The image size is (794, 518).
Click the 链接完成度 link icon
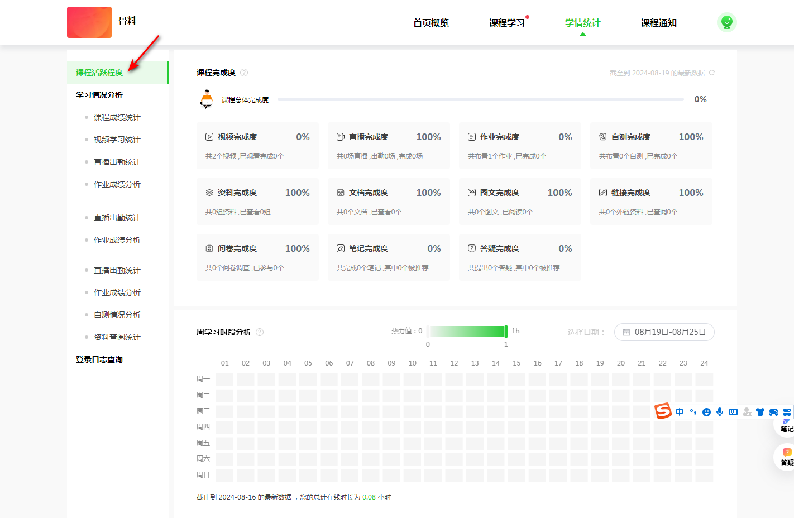pyautogui.click(x=603, y=193)
